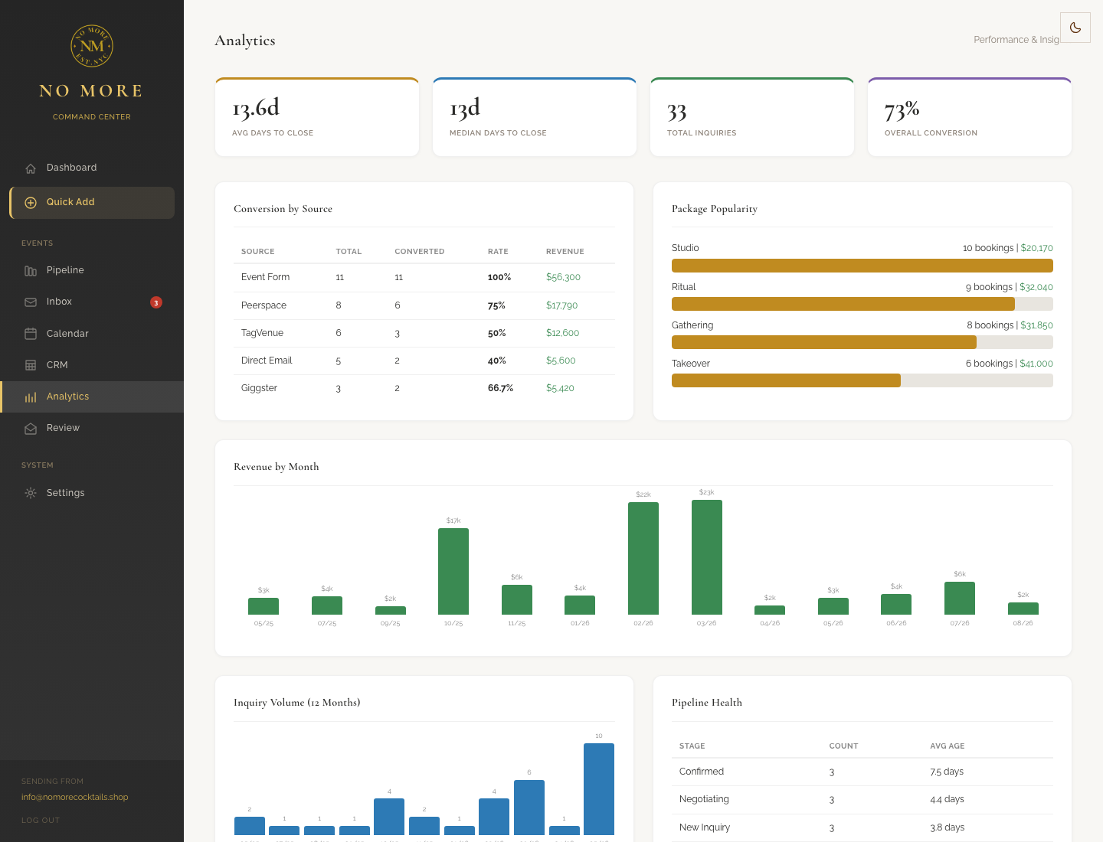The width and height of the screenshot is (1103, 842).
Task: Click the Quick Add plus icon
Action: 31,203
